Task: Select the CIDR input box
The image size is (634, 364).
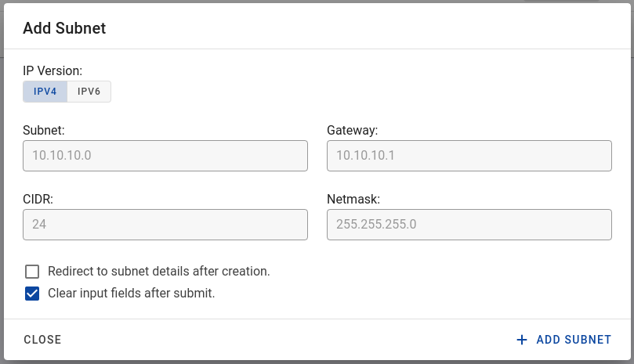Action: [165, 225]
